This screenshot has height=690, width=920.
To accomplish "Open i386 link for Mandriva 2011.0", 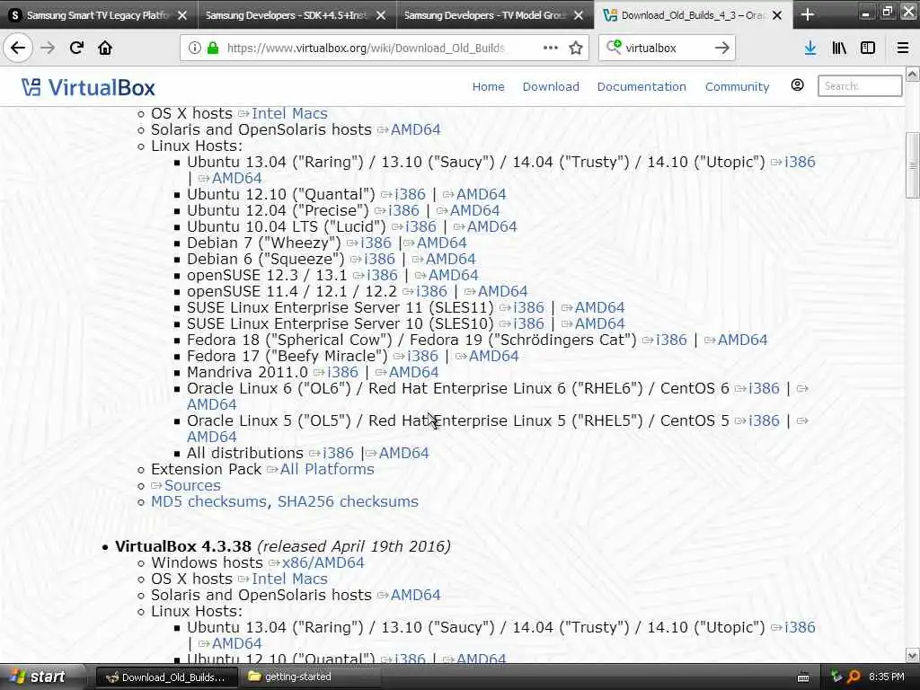I will (342, 373).
